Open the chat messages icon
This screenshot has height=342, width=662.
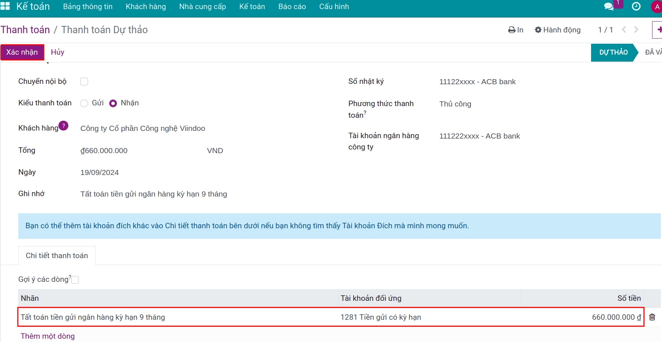[609, 7]
